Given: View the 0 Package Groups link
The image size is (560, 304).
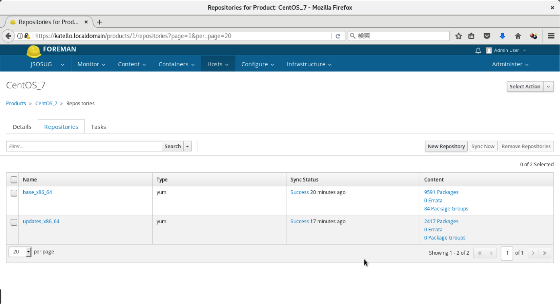Looking at the screenshot, I should (445, 238).
